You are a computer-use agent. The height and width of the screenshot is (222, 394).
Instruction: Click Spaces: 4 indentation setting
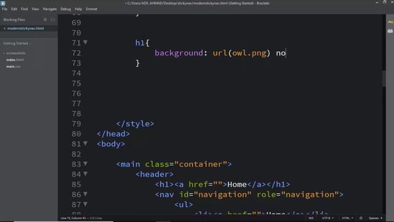coord(376,218)
